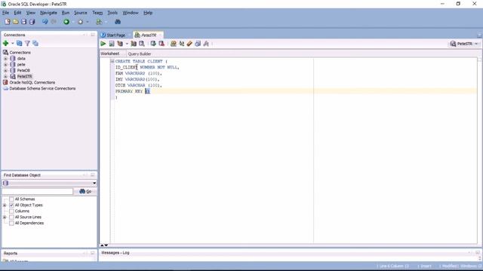Open the Navigate menu

(x=48, y=13)
